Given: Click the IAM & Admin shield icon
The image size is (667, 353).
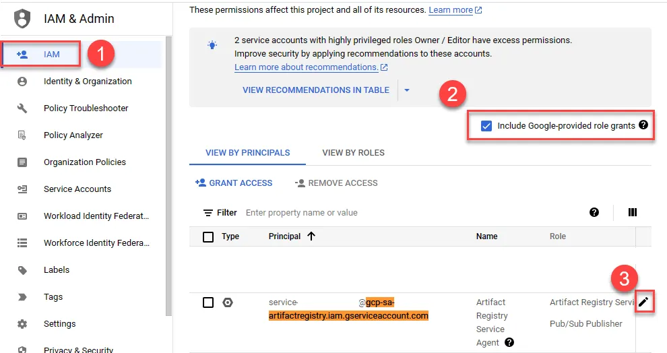Looking at the screenshot, I should (x=22, y=19).
